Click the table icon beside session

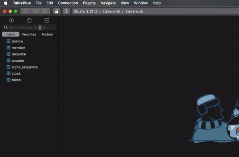coord(8,61)
